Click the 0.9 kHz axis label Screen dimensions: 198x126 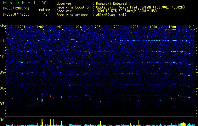tap(2, 72)
